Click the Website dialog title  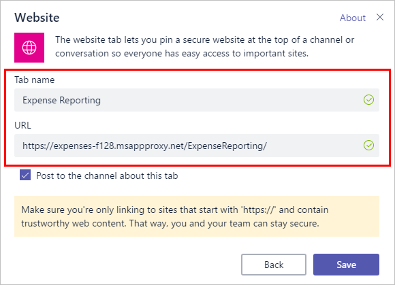point(37,18)
